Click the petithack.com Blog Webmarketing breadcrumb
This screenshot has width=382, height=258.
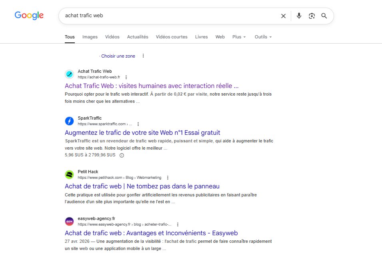tap(120, 178)
